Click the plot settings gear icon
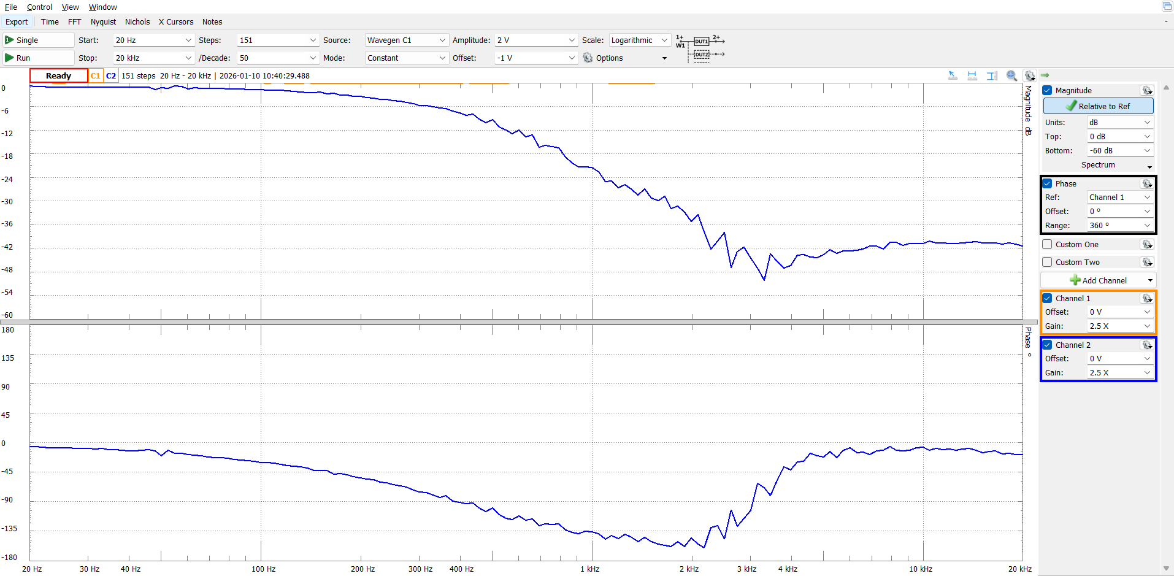1174x576 pixels. click(x=1030, y=75)
